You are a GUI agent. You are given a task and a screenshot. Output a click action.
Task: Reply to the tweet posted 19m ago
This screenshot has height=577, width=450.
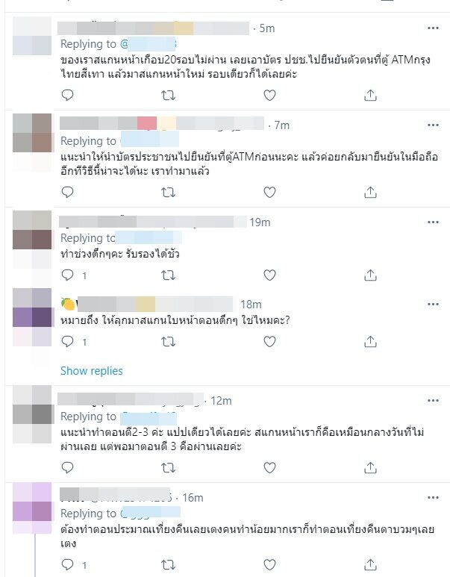point(67,275)
